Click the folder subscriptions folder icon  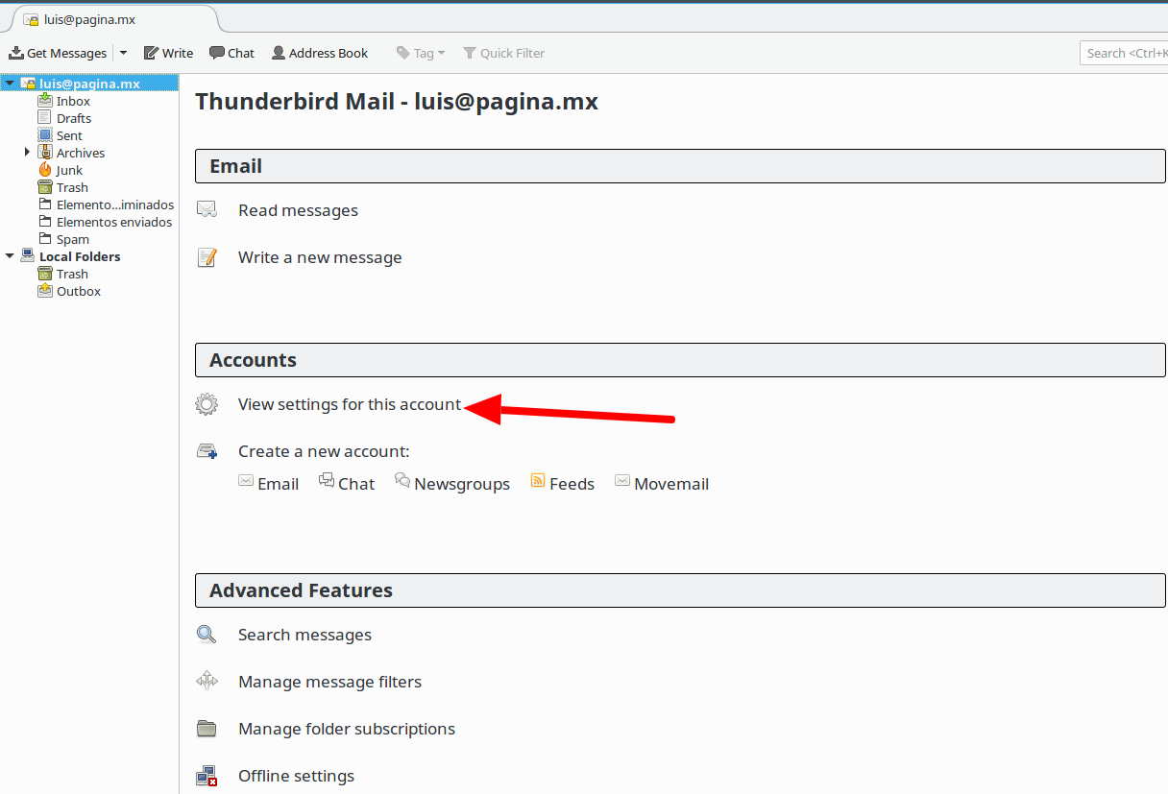pyautogui.click(x=207, y=729)
